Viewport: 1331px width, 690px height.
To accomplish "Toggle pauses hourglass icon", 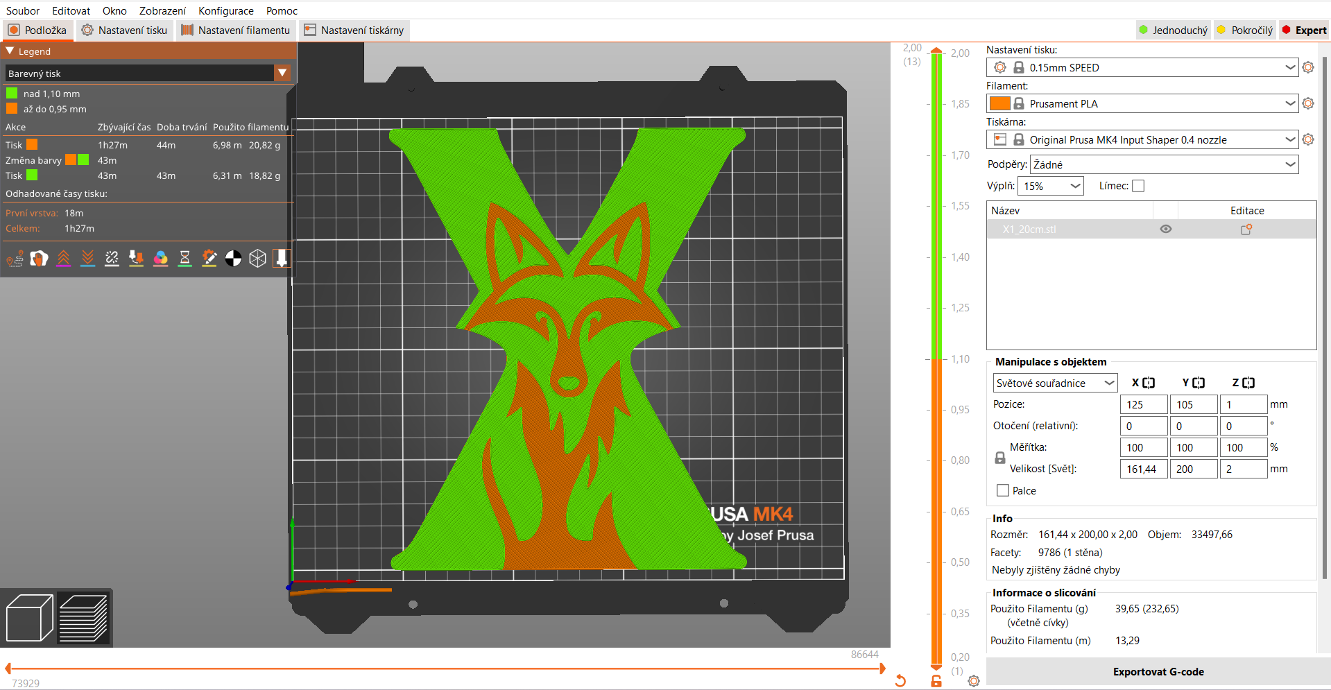I will click(x=184, y=259).
